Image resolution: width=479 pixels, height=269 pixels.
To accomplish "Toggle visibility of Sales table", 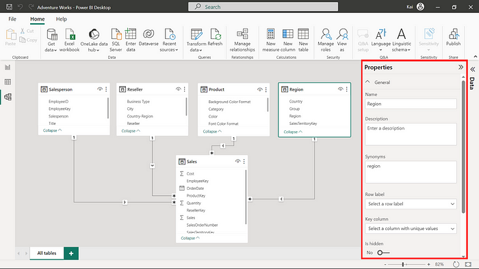I will click(x=237, y=161).
